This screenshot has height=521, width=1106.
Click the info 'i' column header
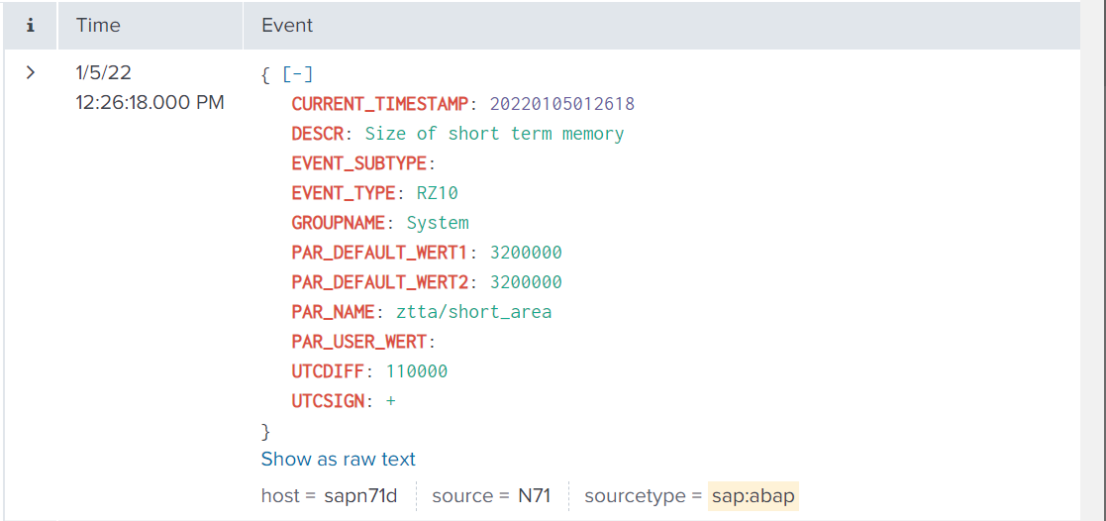[31, 26]
